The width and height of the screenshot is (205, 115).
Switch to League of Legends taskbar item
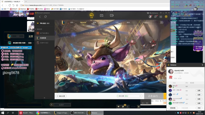coord(61,113)
